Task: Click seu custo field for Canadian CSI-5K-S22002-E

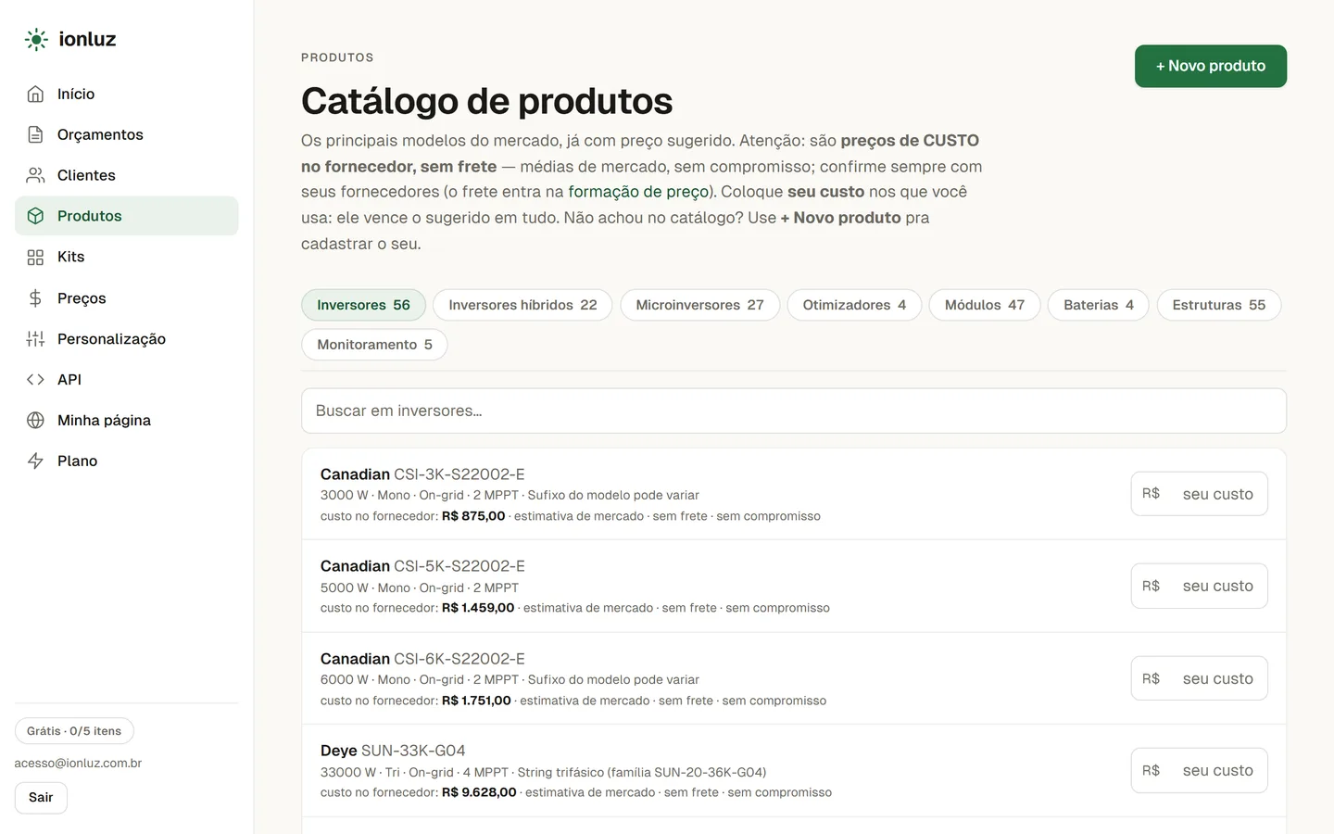Action: (x=1200, y=586)
